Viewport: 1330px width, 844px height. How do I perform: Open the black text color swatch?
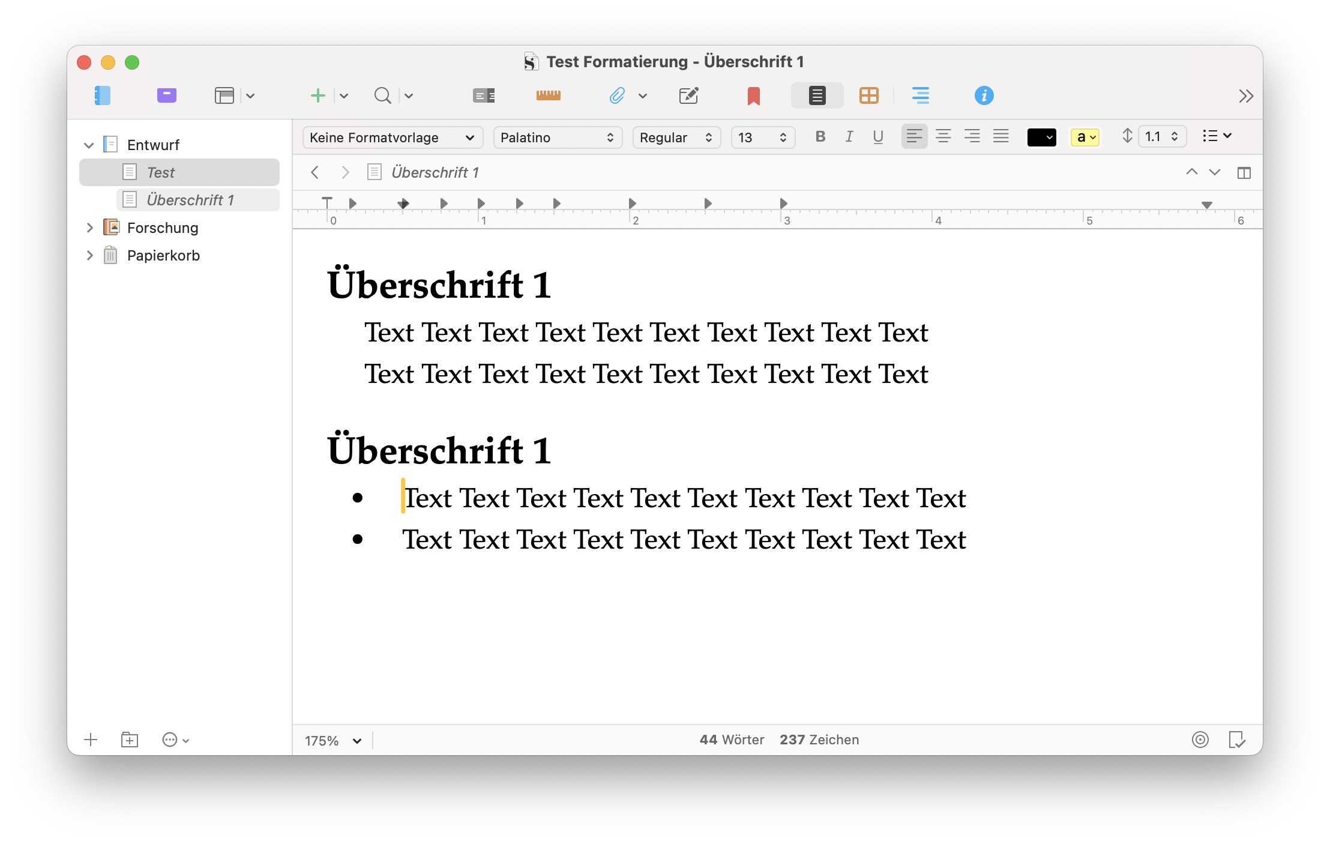point(1041,137)
